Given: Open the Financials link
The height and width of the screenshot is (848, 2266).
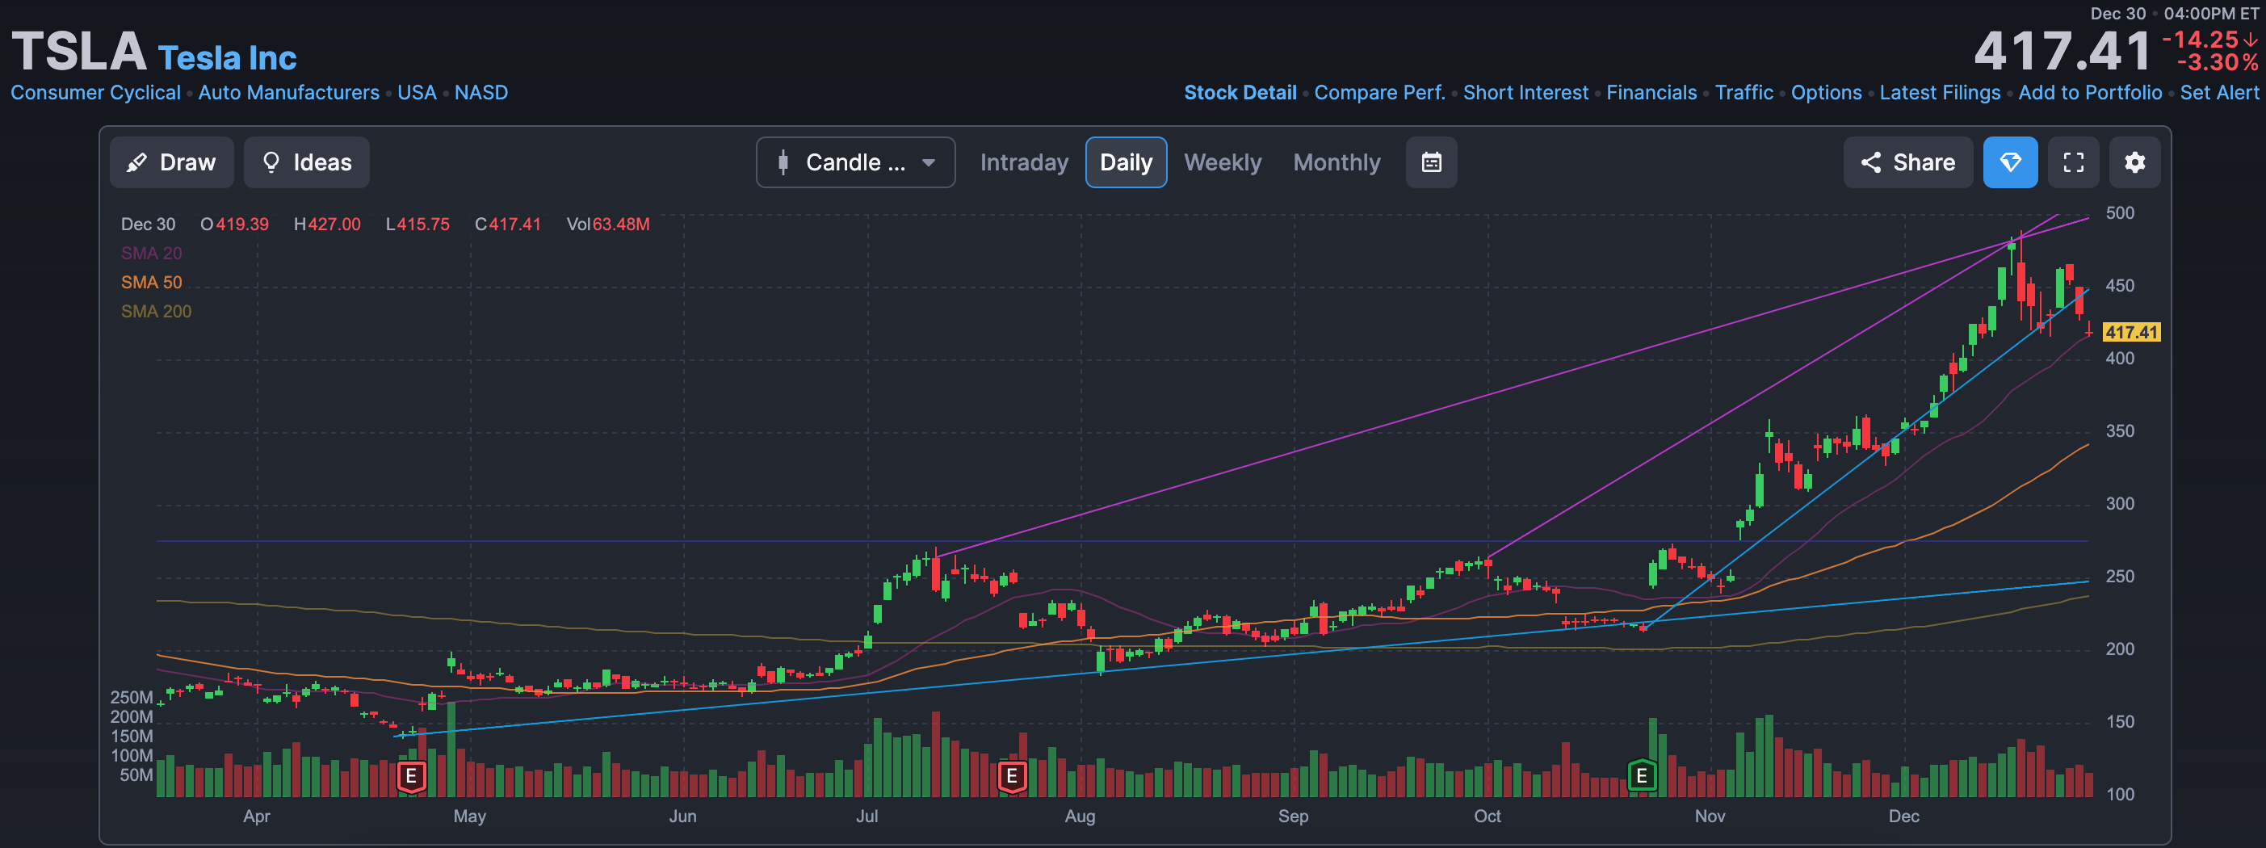Looking at the screenshot, I should [x=1651, y=92].
